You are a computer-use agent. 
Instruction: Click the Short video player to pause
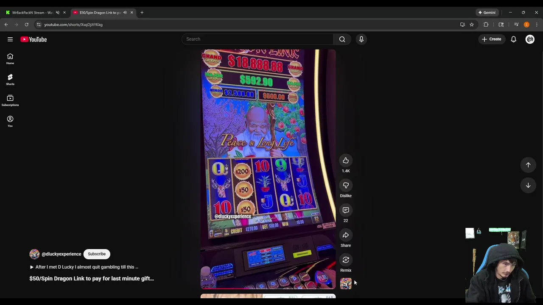(x=268, y=169)
